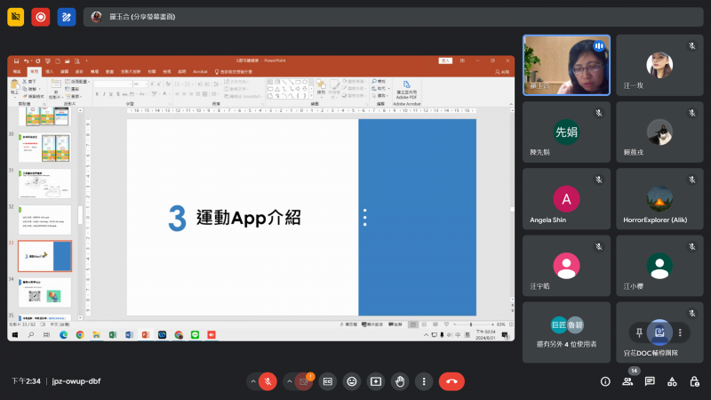Toggle Italic in PowerPoint font group
Viewport: 711px width, 400px height.
pos(104,94)
